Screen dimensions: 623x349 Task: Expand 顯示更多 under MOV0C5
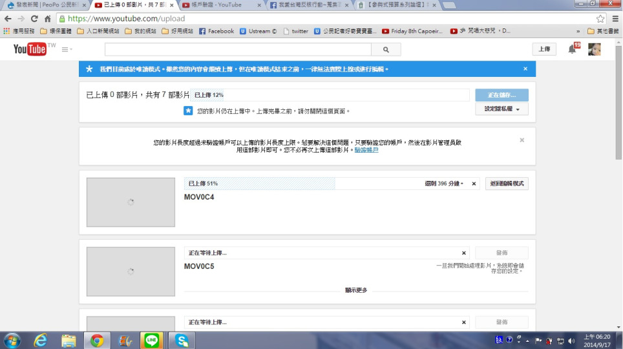pyautogui.click(x=356, y=290)
